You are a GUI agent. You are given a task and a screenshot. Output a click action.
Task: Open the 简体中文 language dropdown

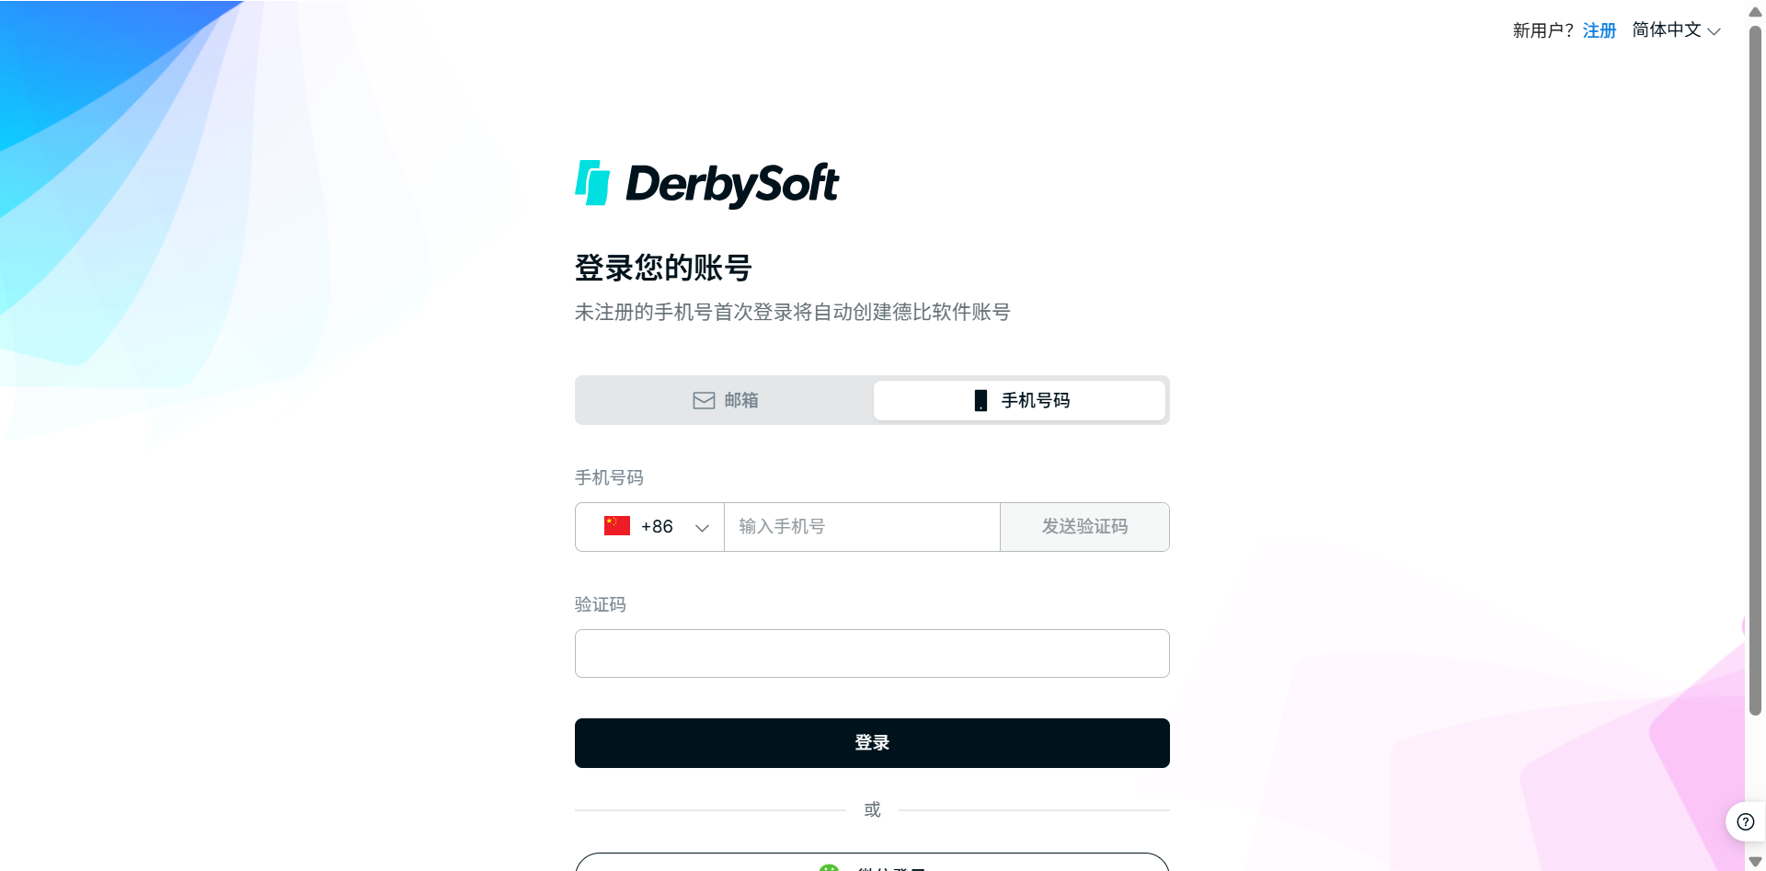(1676, 30)
